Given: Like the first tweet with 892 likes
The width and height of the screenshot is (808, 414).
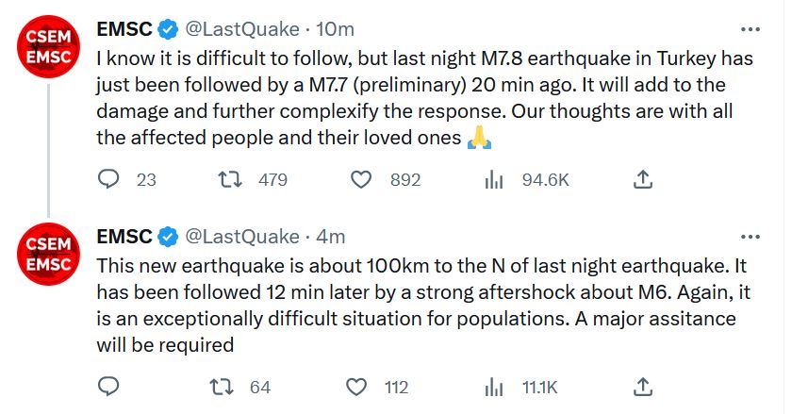Looking at the screenshot, I should click(x=361, y=179).
